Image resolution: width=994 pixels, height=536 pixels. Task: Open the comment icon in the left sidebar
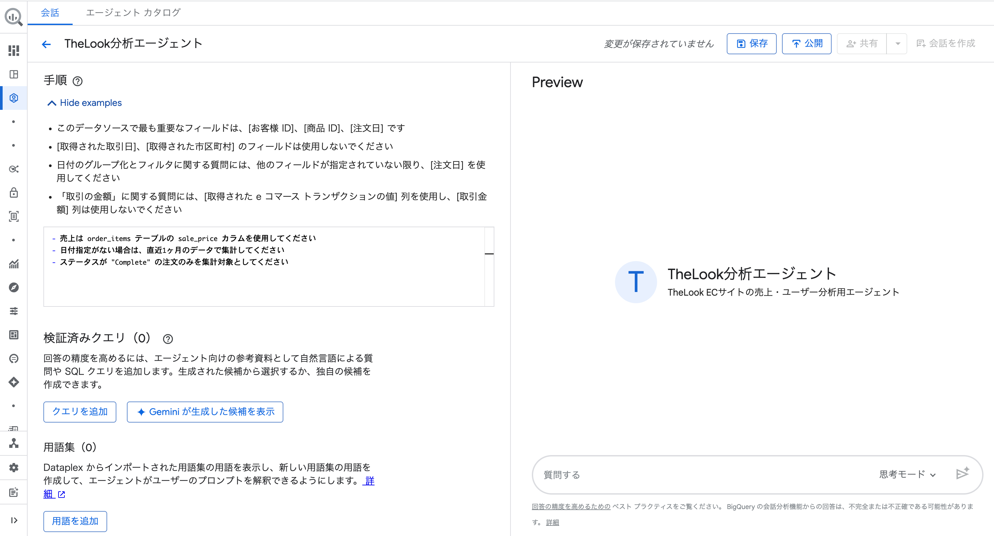[13, 358]
